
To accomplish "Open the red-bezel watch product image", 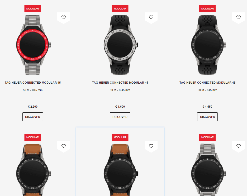I will pos(34,45).
